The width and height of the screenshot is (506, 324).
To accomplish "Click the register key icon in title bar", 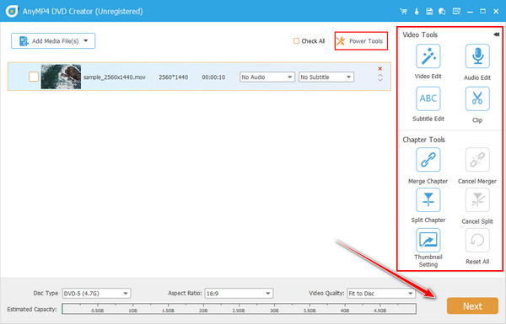I will (x=417, y=11).
